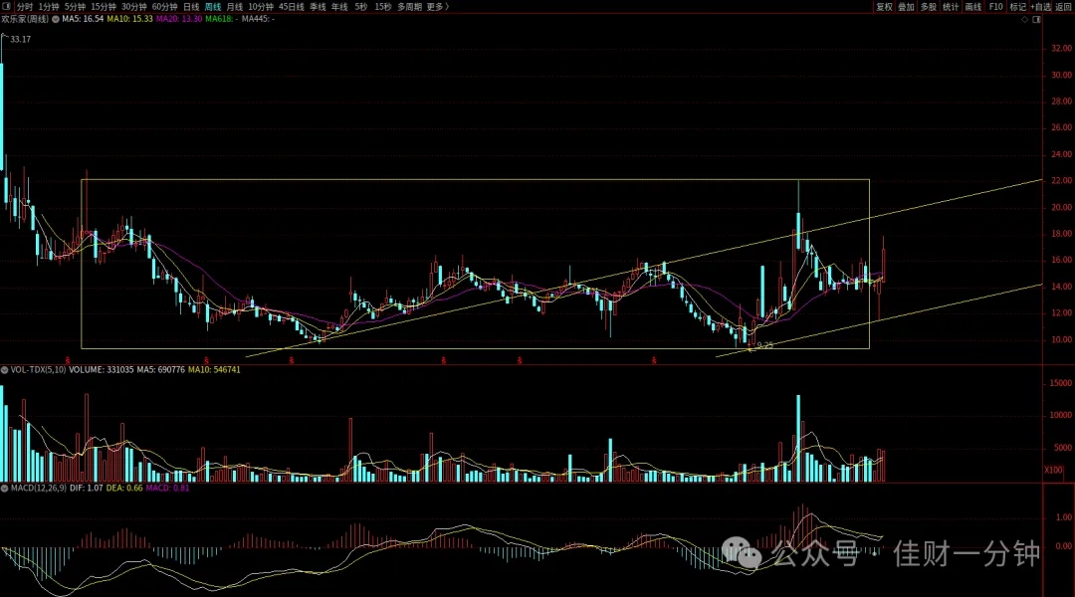Switch chart to 日线 daily view
The image size is (1075, 597).
point(191,7)
